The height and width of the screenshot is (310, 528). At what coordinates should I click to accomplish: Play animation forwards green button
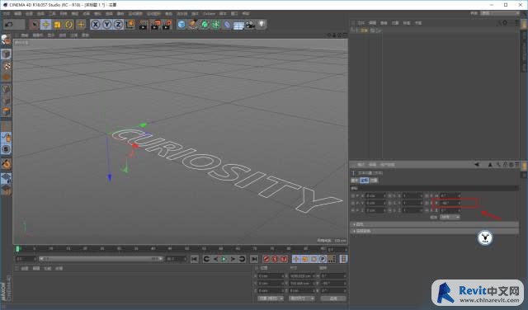click(224, 259)
